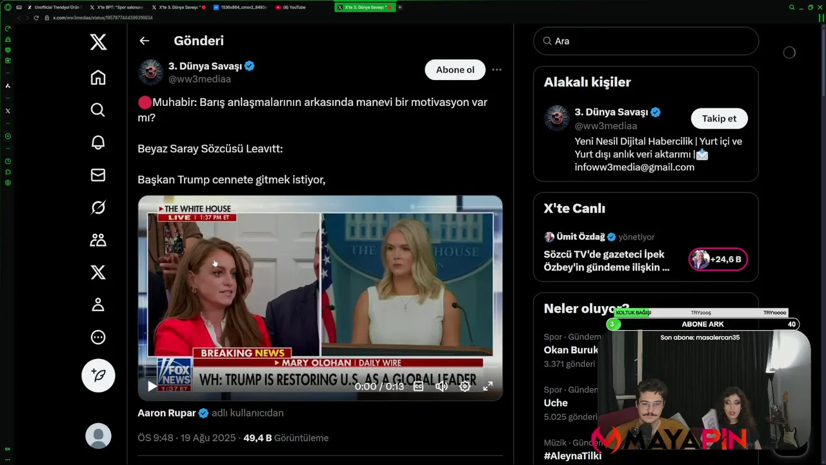The height and width of the screenshot is (465, 826).
Task: Open browser settings gear in side strip
Action: (8, 183)
